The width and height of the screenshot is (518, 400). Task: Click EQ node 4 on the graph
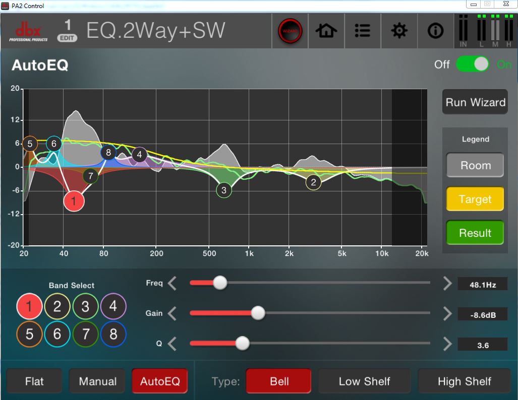(139, 155)
